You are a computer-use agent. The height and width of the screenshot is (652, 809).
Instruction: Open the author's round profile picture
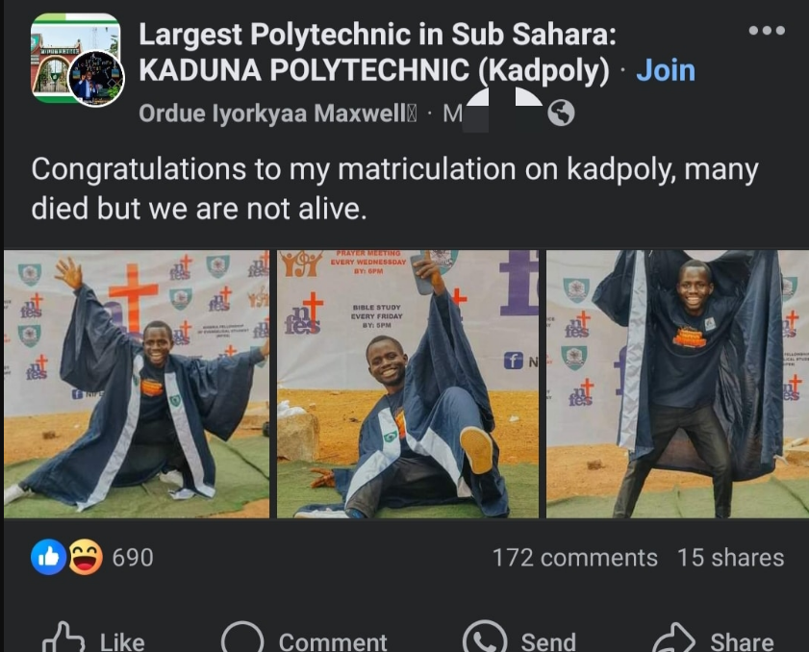(97, 80)
